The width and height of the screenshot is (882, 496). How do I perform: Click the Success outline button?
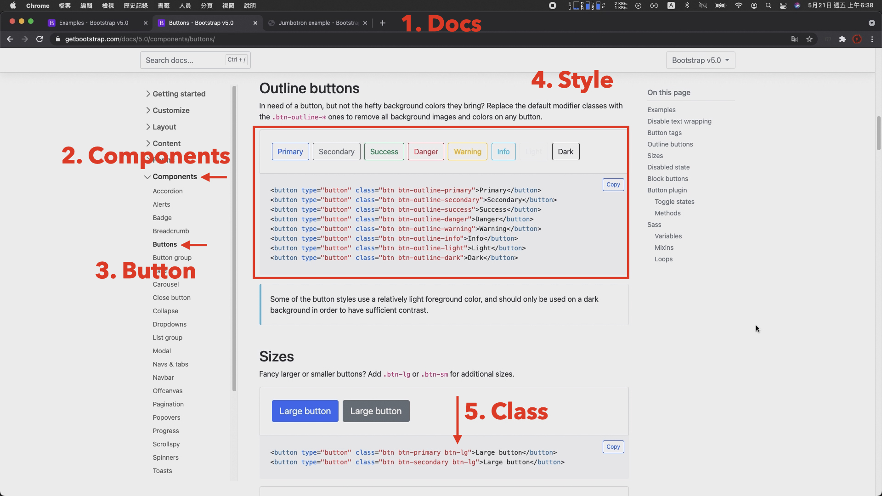pos(384,152)
